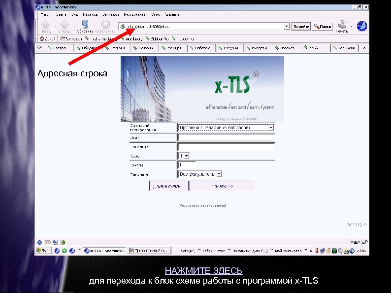Click green globe quick launch icon in taskbar
The height and width of the screenshot is (293, 391).
65,251
